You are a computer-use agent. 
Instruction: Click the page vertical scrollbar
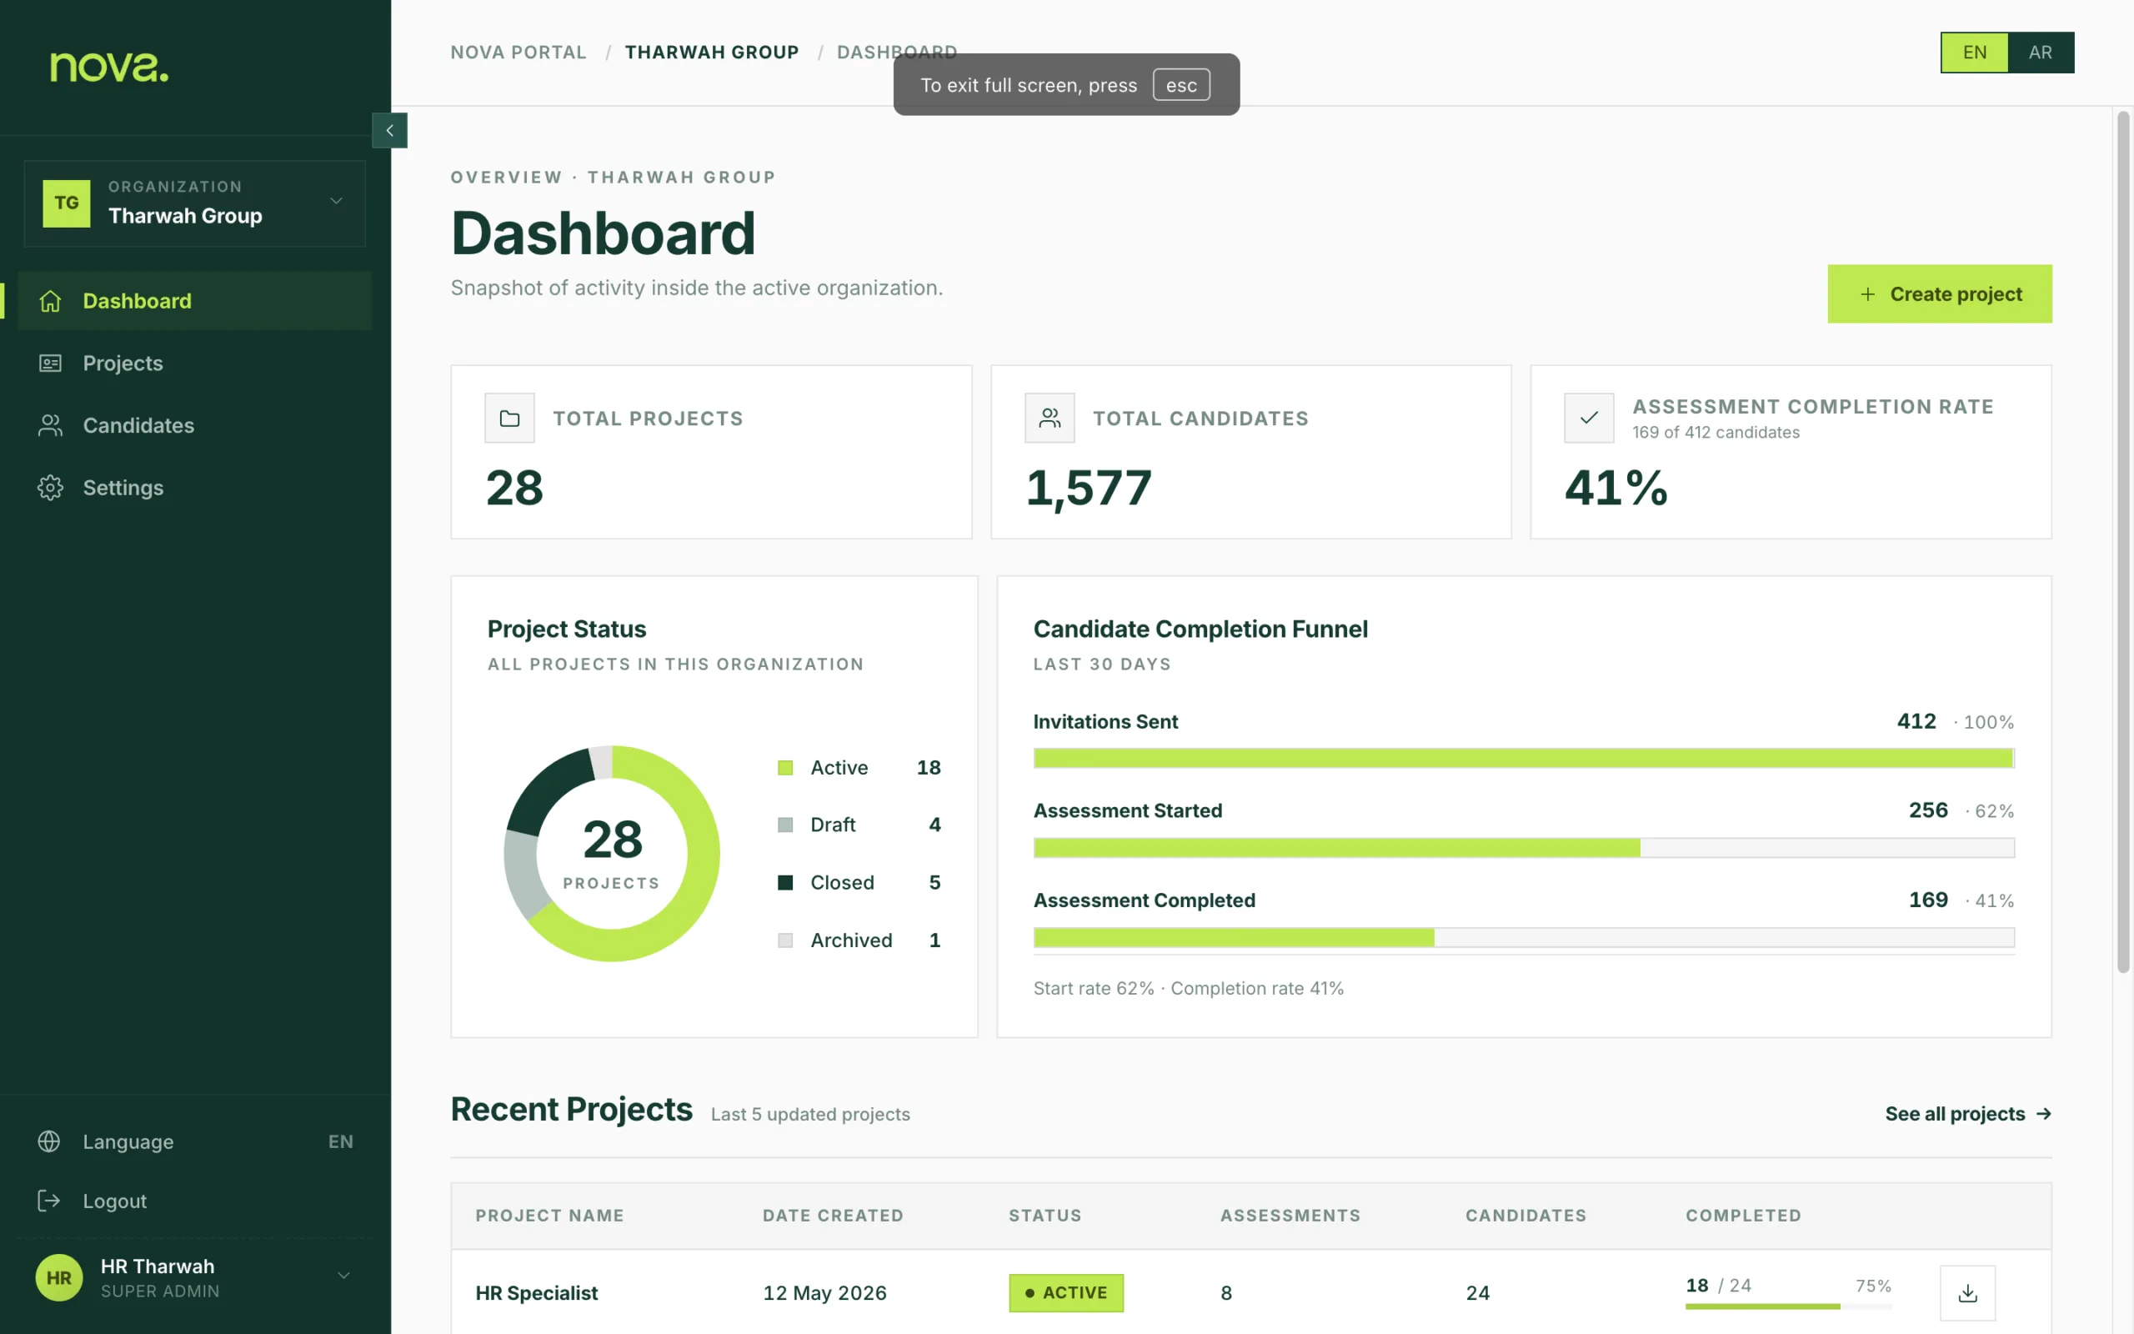pyautogui.click(x=2123, y=541)
